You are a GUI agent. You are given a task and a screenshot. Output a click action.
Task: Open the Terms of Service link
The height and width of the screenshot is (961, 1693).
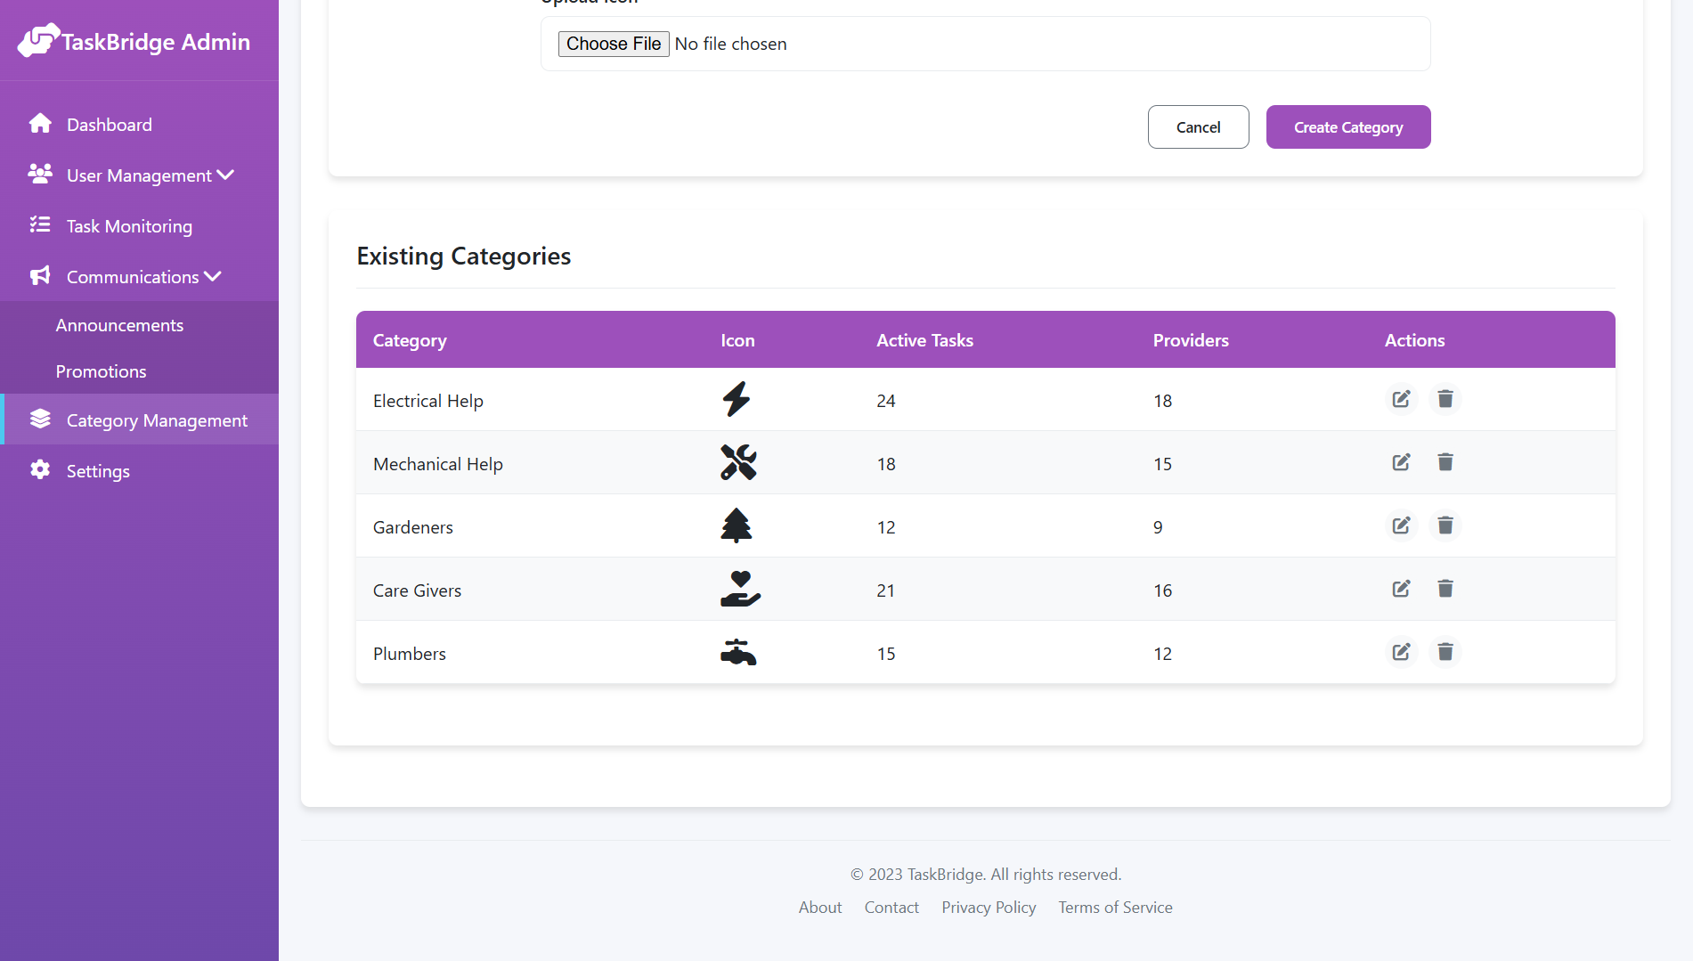pos(1115,907)
